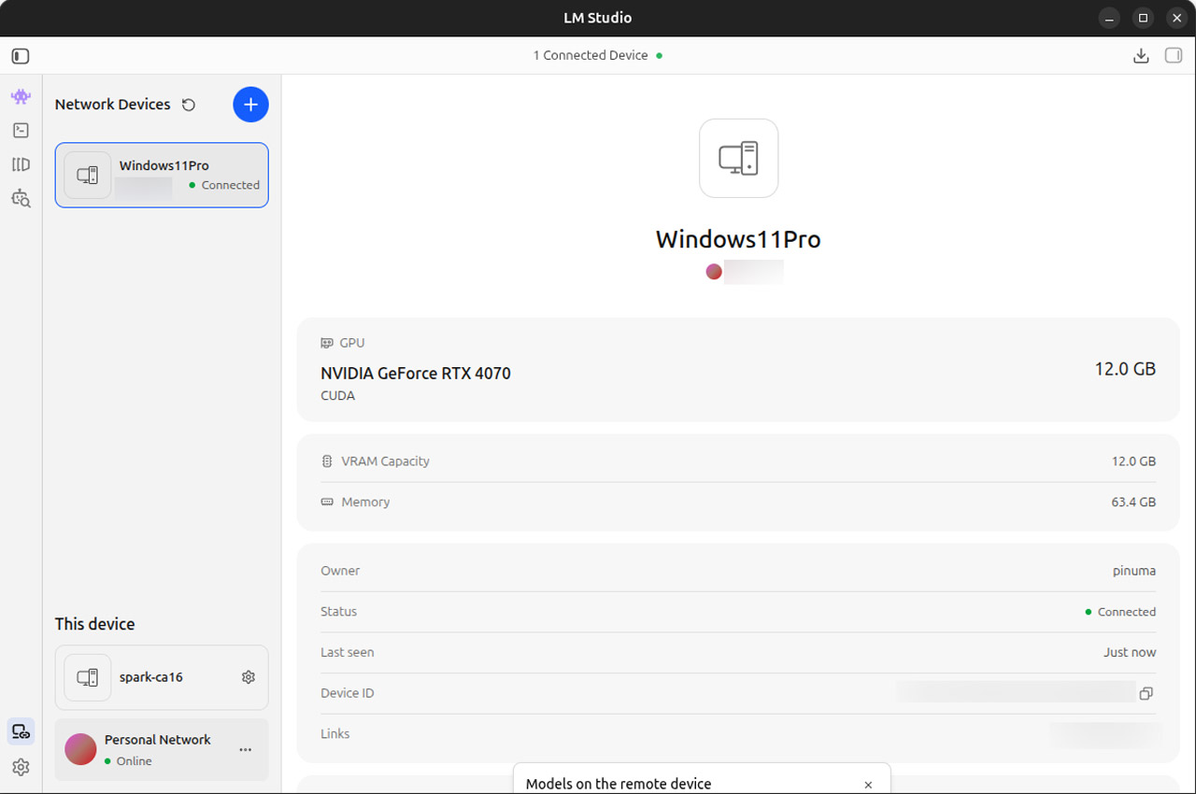Click the CUDA label
The height and width of the screenshot is (794, 1196).
(x=338, y=396)
